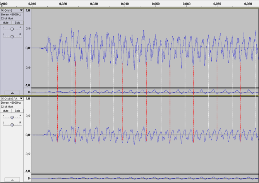Close the C4v8.5-PA track with X

point(2,99)
